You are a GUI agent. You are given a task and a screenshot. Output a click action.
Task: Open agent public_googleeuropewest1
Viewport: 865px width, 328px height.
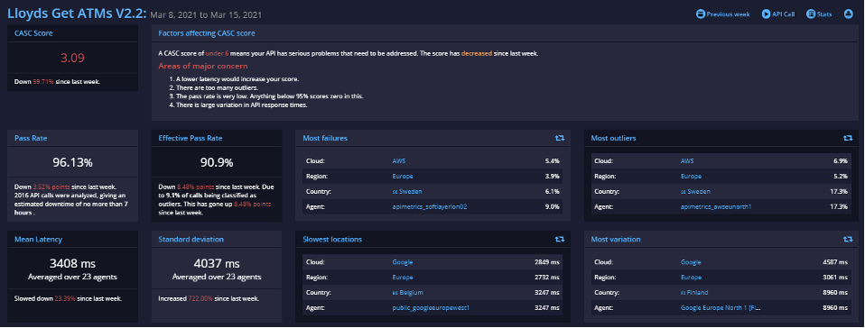(431, 308)
